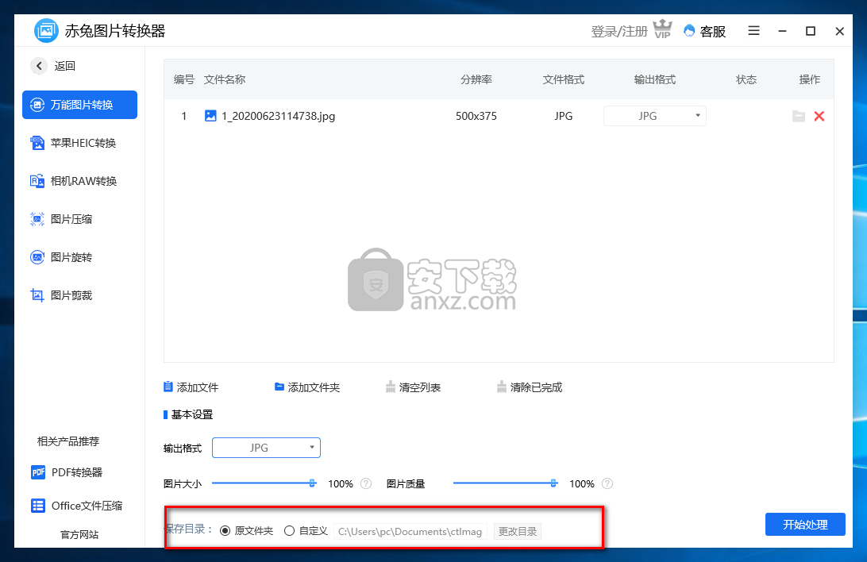Image resolution: width=867 pixels, height=562 pixels.
Task: Click 添加文件夹 button
Action: coord(307,387)
